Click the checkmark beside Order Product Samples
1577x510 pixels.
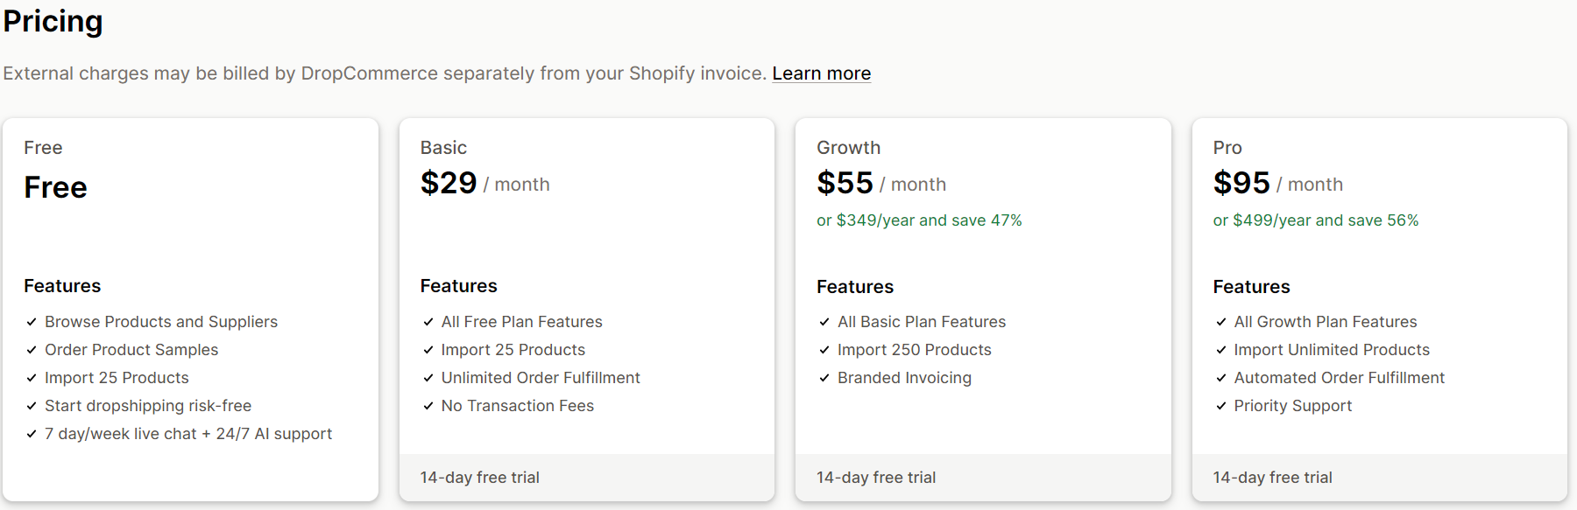click(x=32, y=350)
